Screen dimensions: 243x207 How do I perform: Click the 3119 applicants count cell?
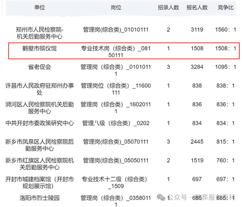click(197, 30)
